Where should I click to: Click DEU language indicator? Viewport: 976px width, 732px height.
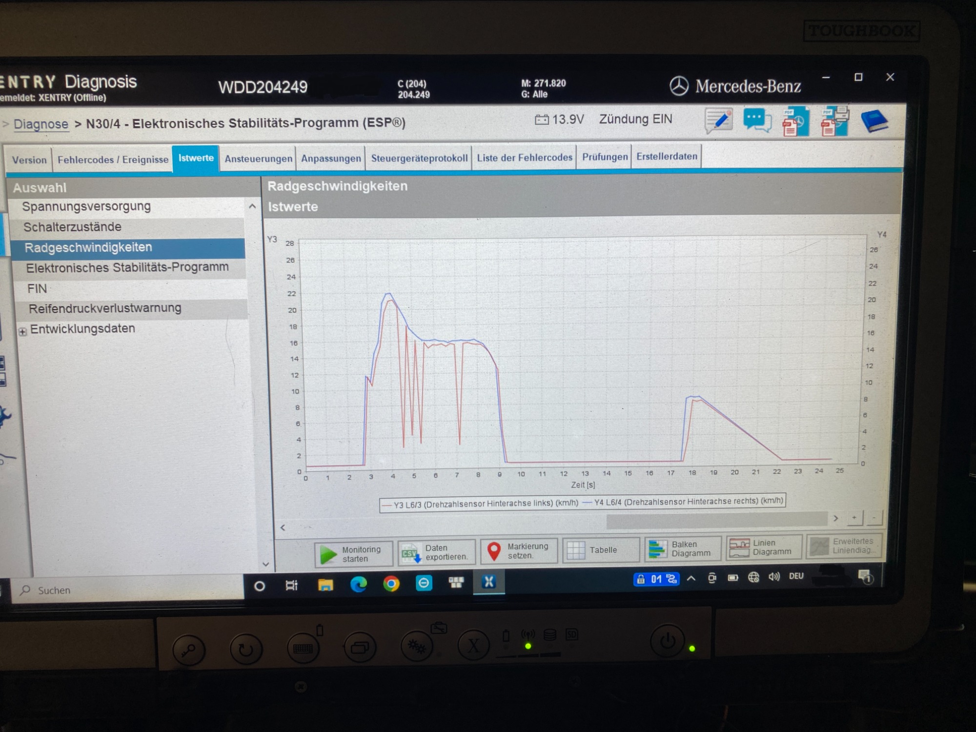(796, 576)
